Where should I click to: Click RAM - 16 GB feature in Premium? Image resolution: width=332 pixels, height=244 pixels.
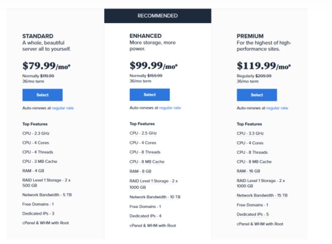pyautogui.click(x=249, y=171)
